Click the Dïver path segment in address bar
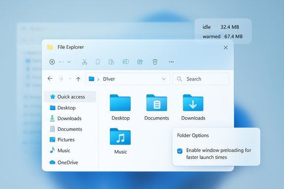This screenshot has width=284, height=189. click(109, 79)
